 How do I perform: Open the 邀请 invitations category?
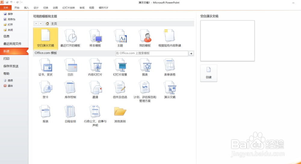tap(95, 90)
